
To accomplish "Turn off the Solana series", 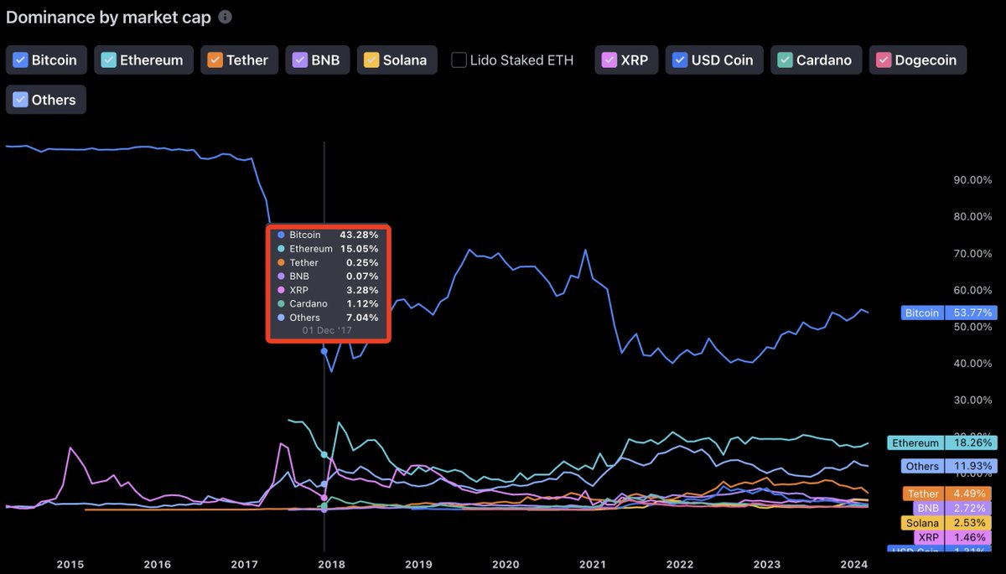I will [371, 60].
